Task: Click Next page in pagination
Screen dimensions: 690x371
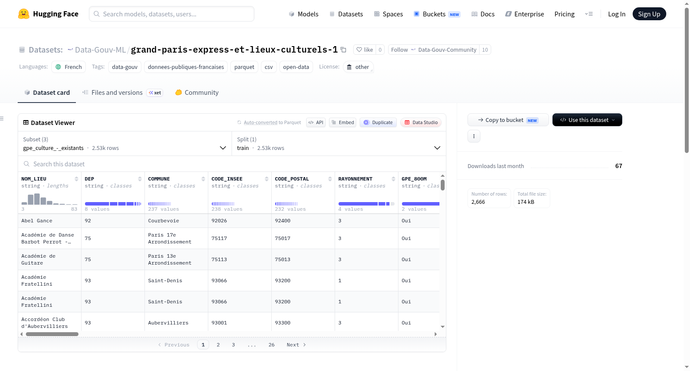Action: (296, 345)
